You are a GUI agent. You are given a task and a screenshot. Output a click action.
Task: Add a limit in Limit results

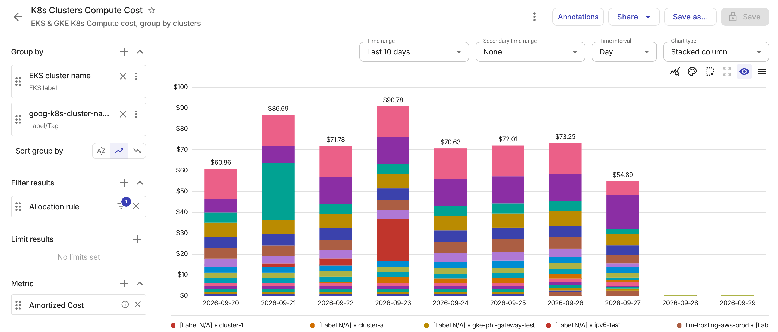tap(137, 239)
